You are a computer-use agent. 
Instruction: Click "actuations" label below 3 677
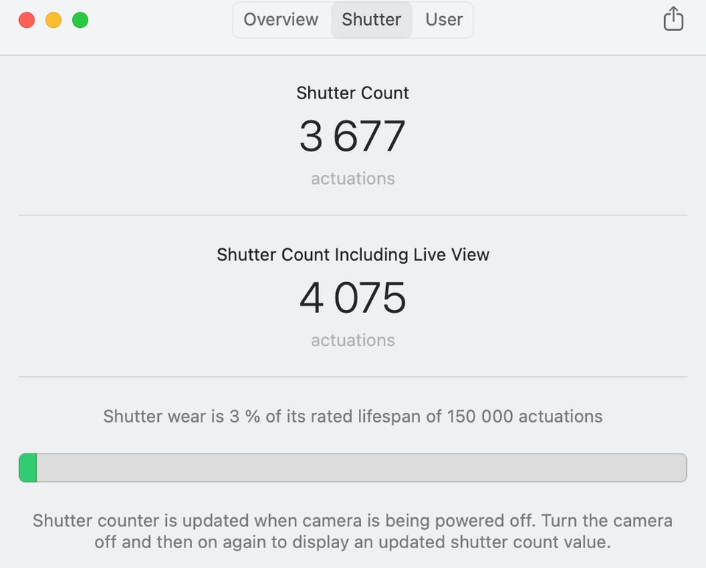pyautogui.click(x=353, y=179)
